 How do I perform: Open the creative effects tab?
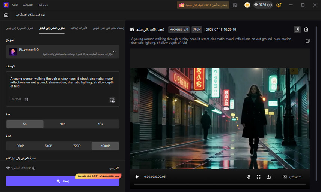coord(78,28)
